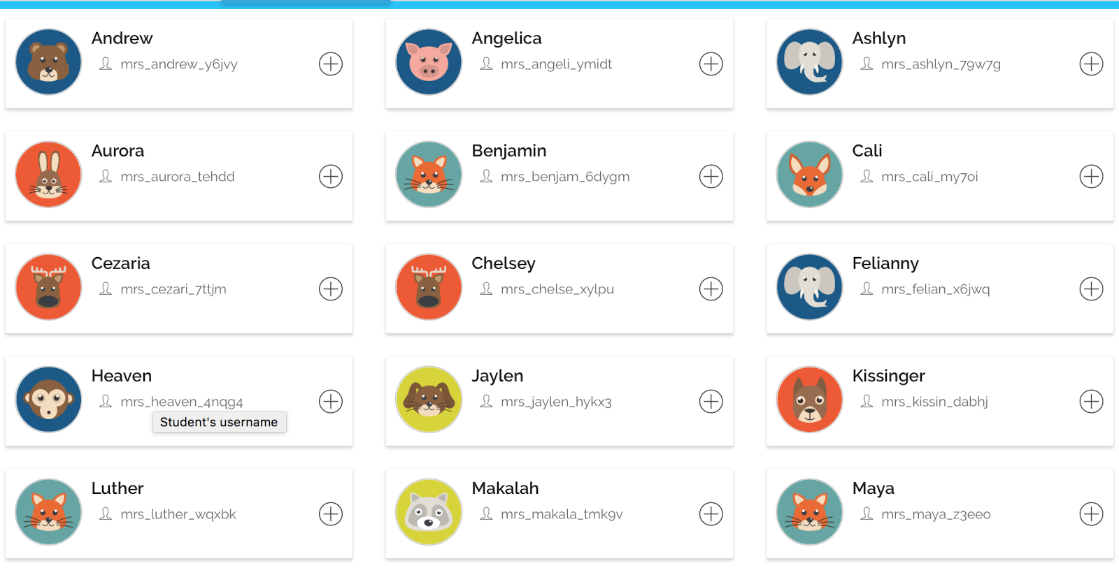The height and width of the screenshot is (575, 1119).
Task: Click Kissinger's squirrel avatar
Action: click(x=809, y=400)
